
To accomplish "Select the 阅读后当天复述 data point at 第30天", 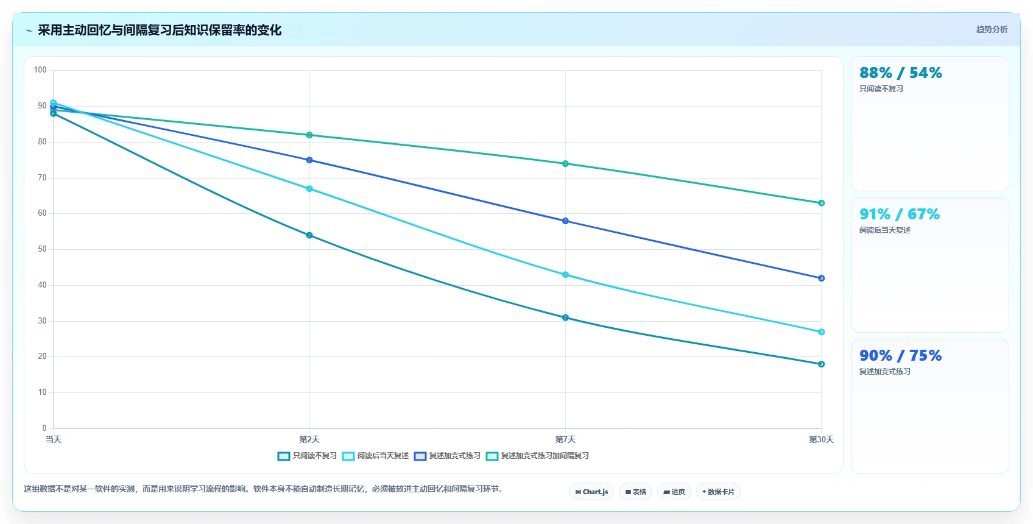I will pyautogui.click(x=821, y=332).
